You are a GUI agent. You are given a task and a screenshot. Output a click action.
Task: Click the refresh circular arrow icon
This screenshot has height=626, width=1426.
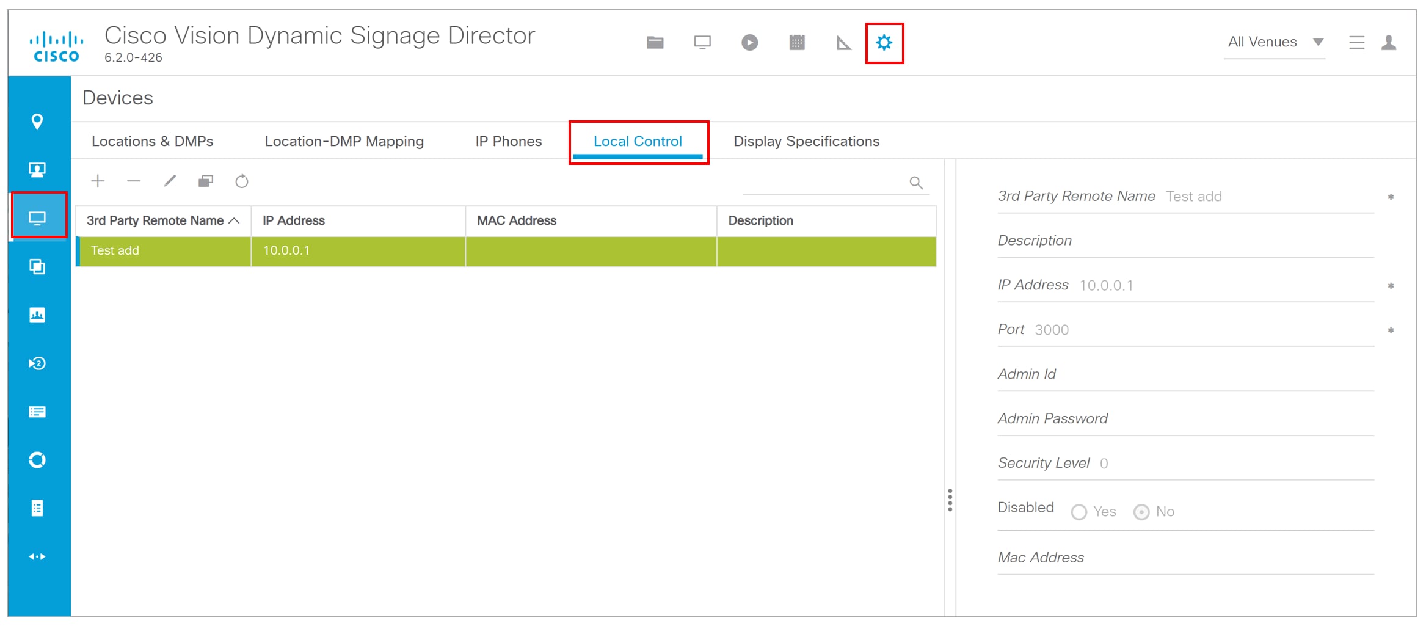(x=242, y=181)
